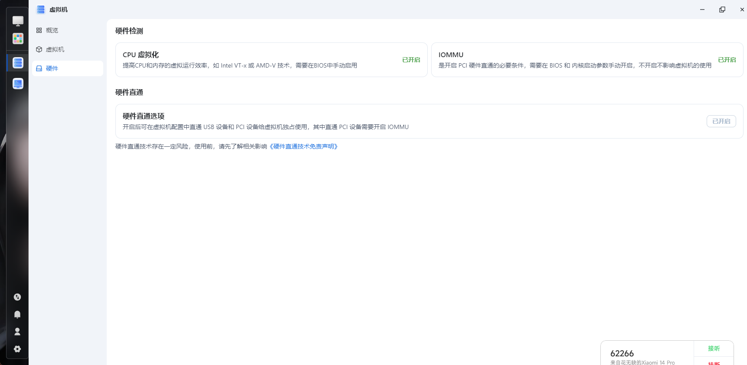
Task: Click the IOMMU 已开启 status label
Action: 727,60
